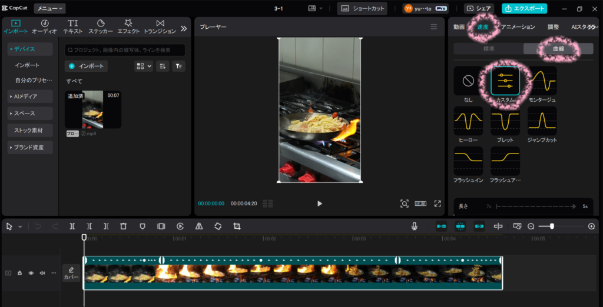Toggle preview axis
The height and width of the screenshot is (307, 603).
tap(498, 226)
